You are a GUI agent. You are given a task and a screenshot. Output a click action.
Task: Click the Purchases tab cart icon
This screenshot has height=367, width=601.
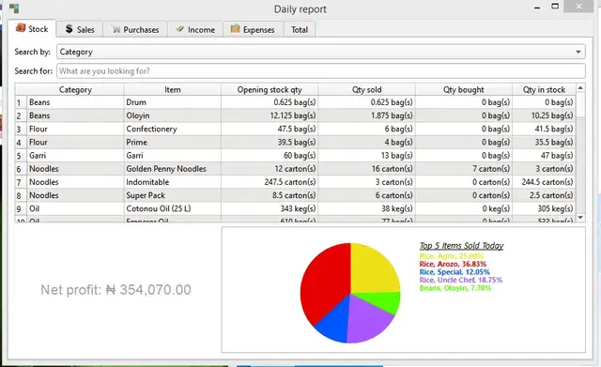116,29
